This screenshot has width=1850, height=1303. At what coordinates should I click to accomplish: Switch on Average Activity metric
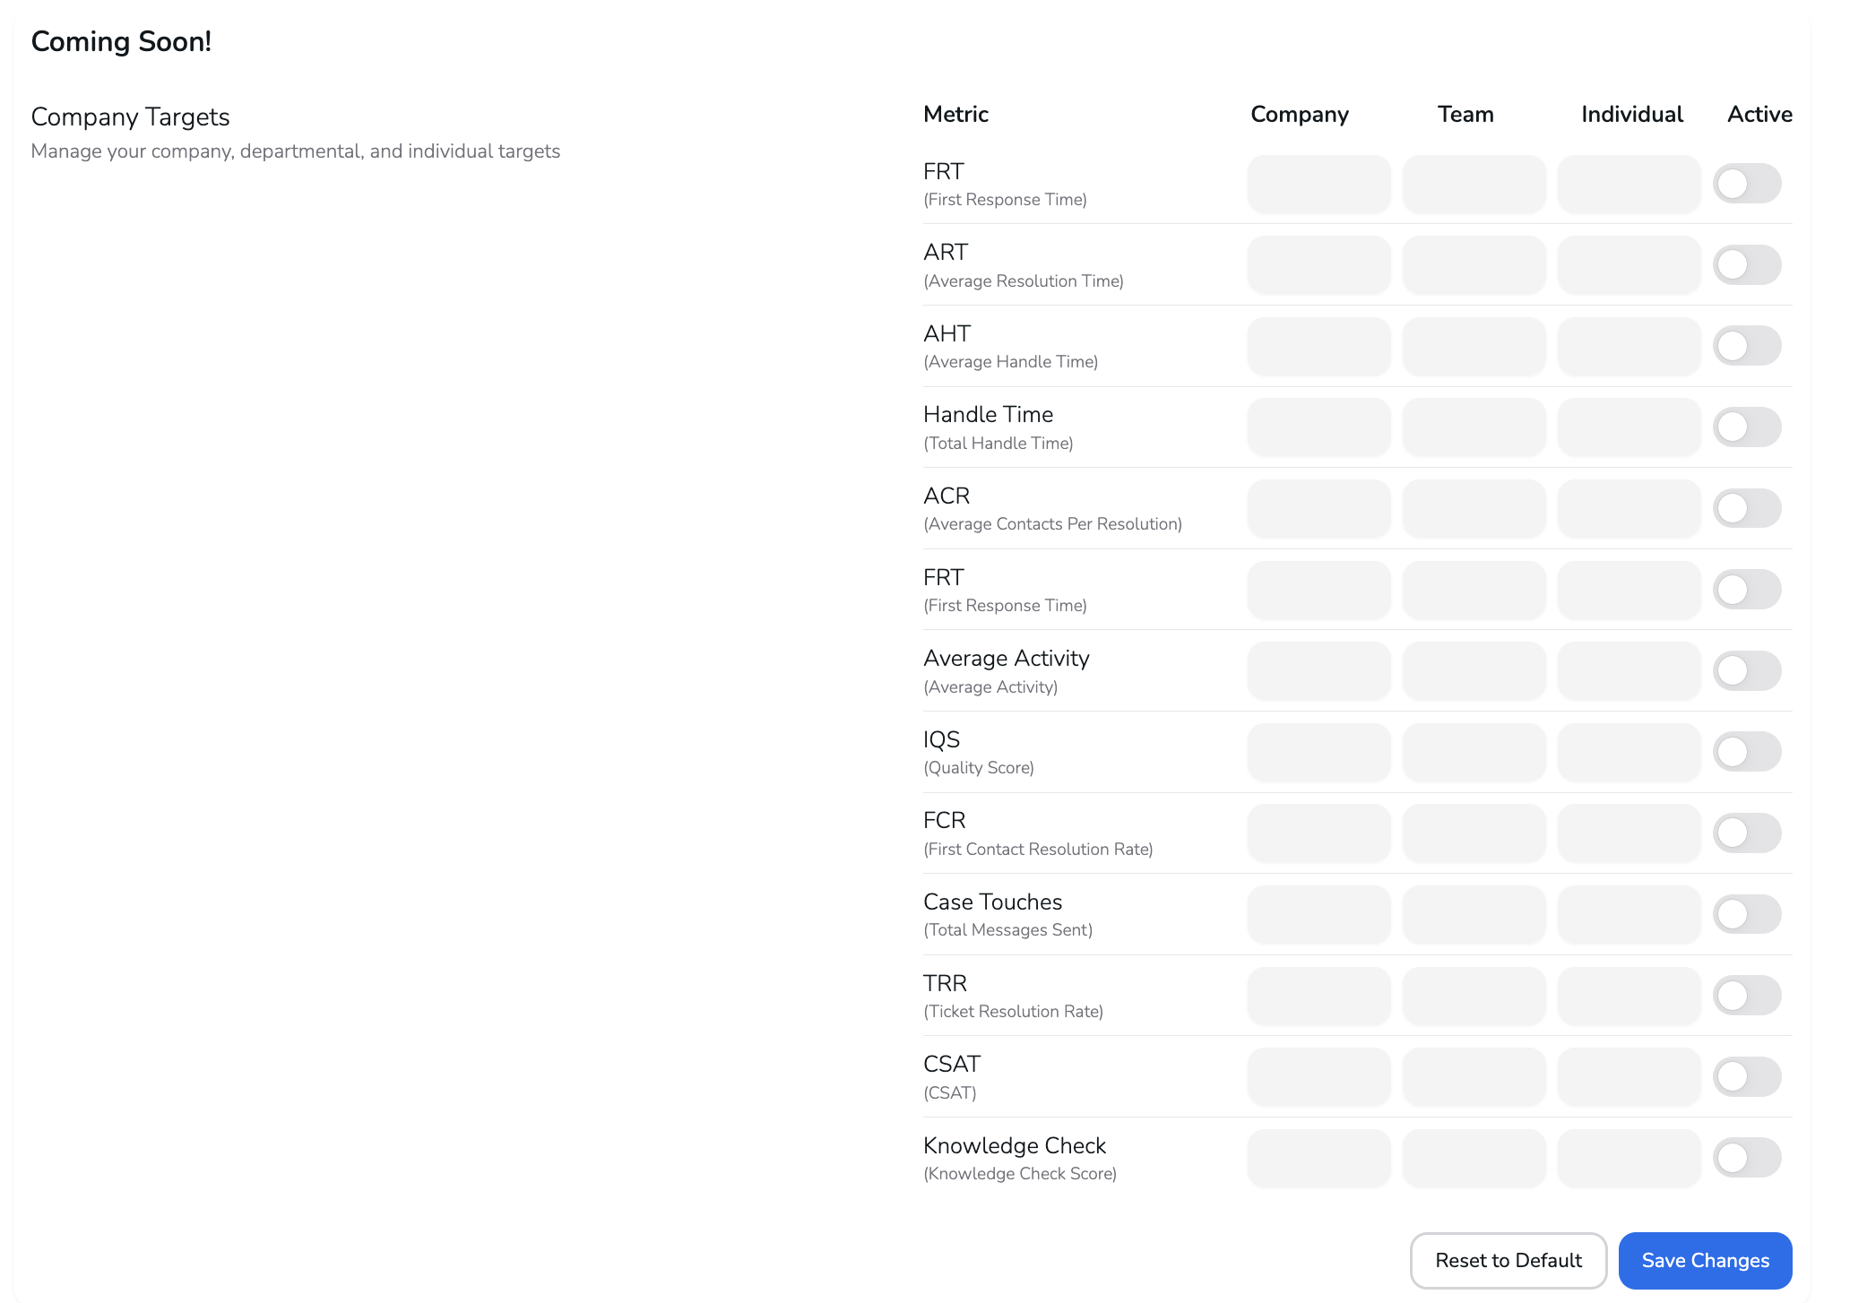pyautogui.click(x=1746, y=670)
